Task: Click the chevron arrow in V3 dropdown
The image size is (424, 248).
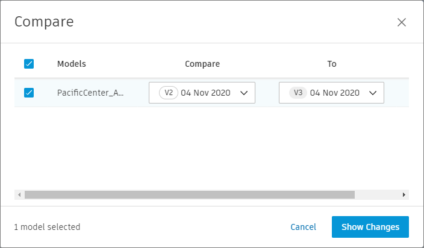Action: click(x=373, y=93)
